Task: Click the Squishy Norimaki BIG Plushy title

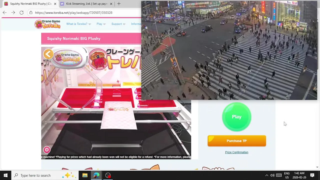Action: click(74, 38)
